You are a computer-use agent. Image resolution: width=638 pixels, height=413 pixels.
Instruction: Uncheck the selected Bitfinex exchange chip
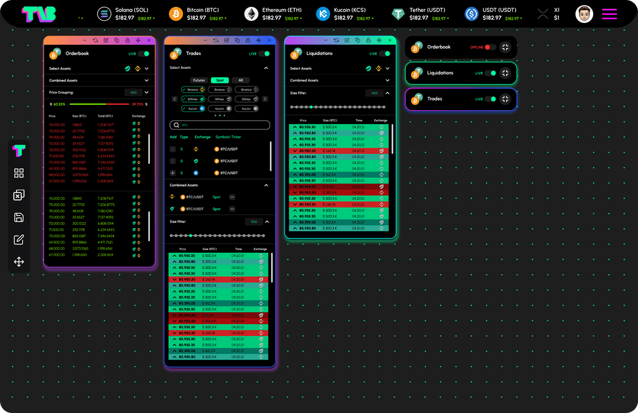[193, 99]
